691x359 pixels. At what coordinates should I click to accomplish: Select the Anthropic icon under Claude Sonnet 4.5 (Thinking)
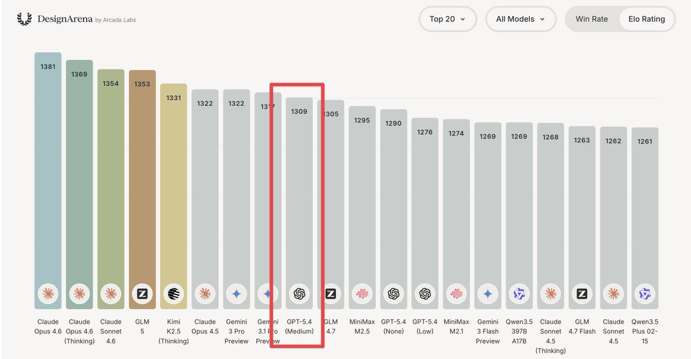(x=550, y=294)
